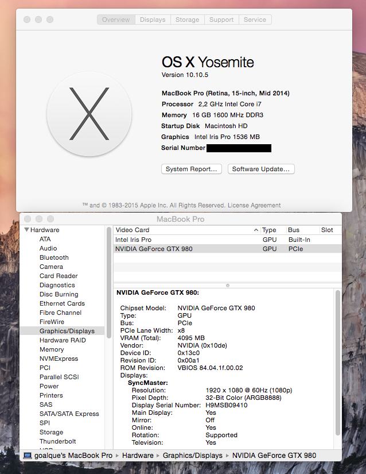
Task: Close the About This Mac window
Action: pyautogui.click(x=27, y=20)
